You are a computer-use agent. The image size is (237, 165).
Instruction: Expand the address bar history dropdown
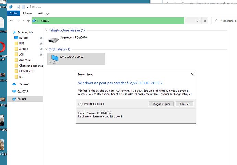(x=198, y=21)
